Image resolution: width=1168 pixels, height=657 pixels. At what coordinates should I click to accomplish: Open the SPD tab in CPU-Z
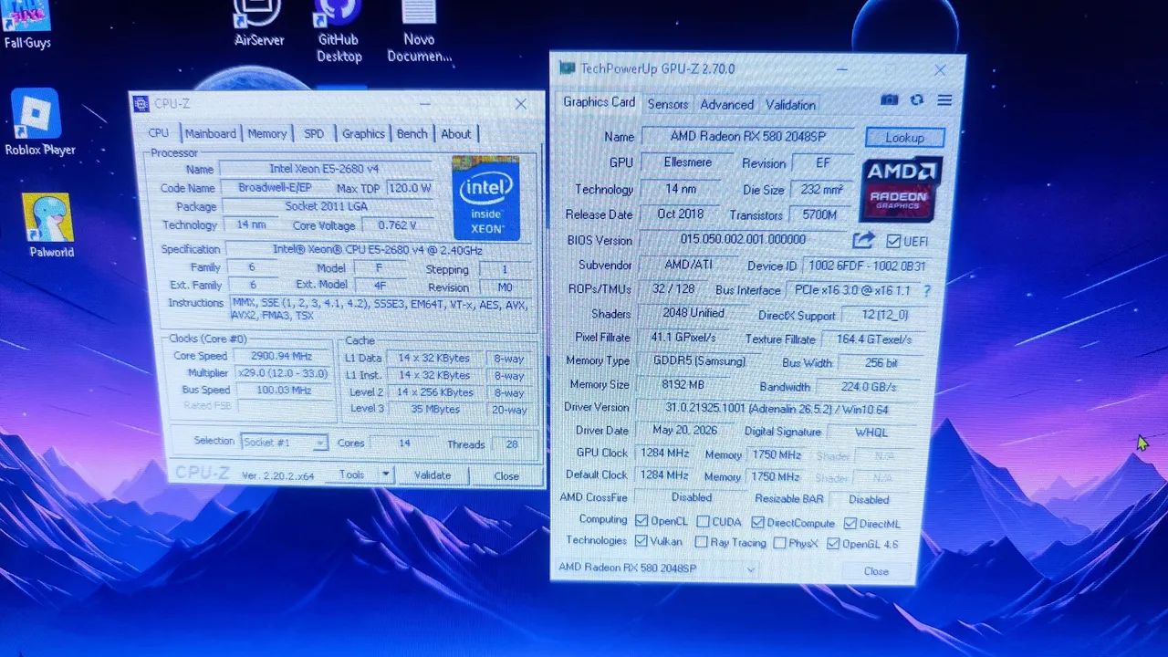point(314,133)
